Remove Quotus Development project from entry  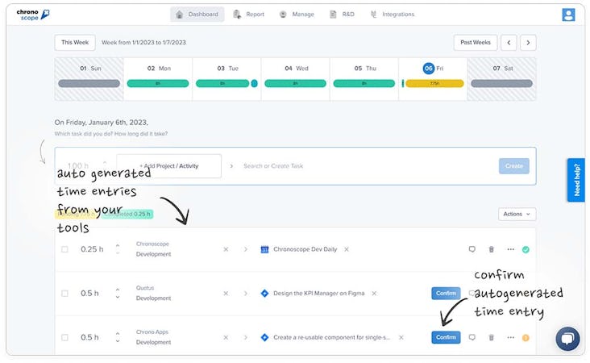226,294
